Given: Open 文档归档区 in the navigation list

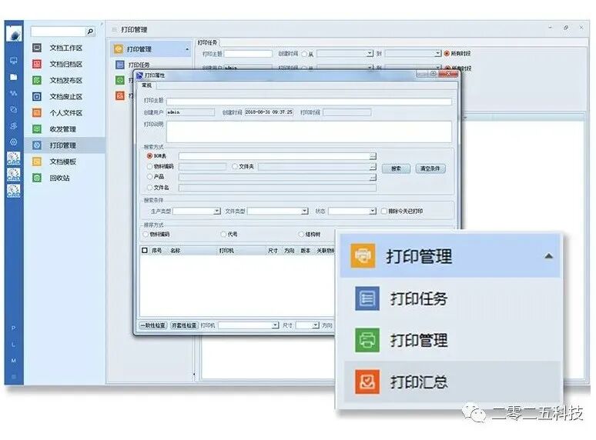Looking at the screenshot, I should point(65,64).
